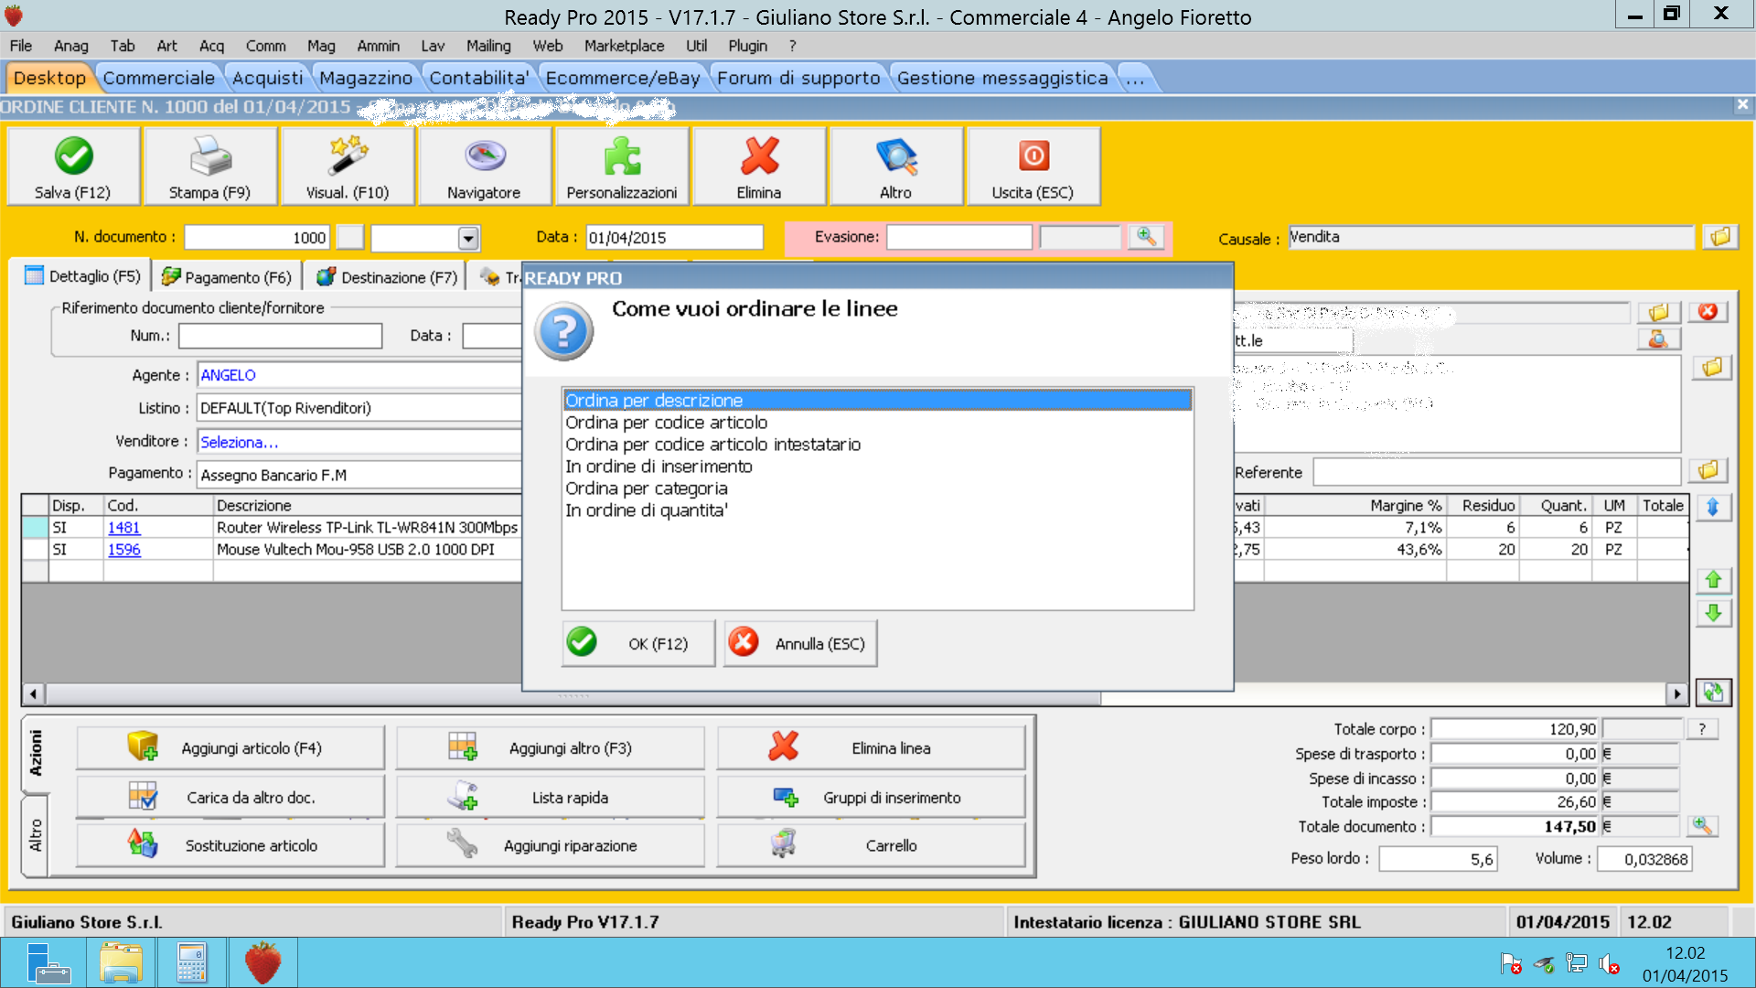Click the grid's horizontal scrollbar right arrow

click(x=1676, y=693)
